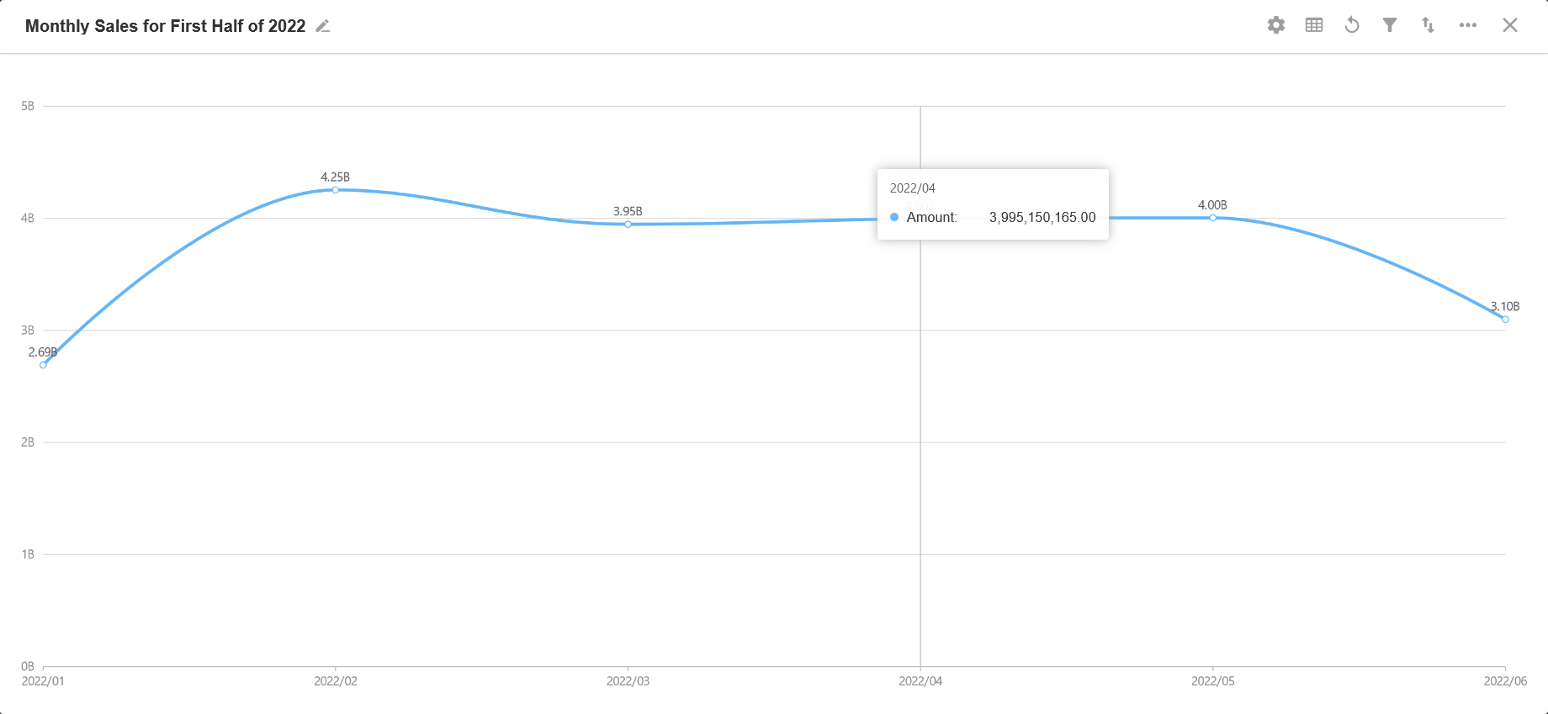Screen dimensions: 1548x714
Task: Refresh the chart with the reload icon
Action: click(x=1352, y=25)
